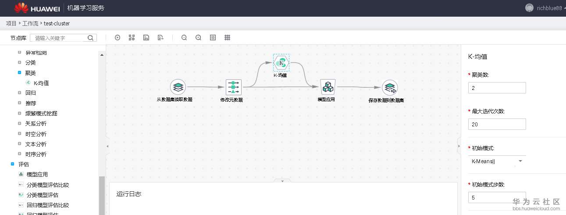Image resolution: width=566 pixels, height=215 pixels.
Task: Click the K-均值 properties panel title
Action: coord(478,57)
